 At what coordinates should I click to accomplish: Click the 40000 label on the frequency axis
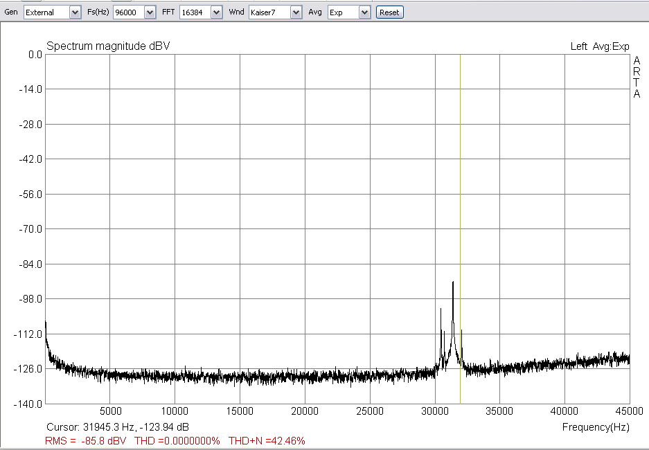coord(564,411)
